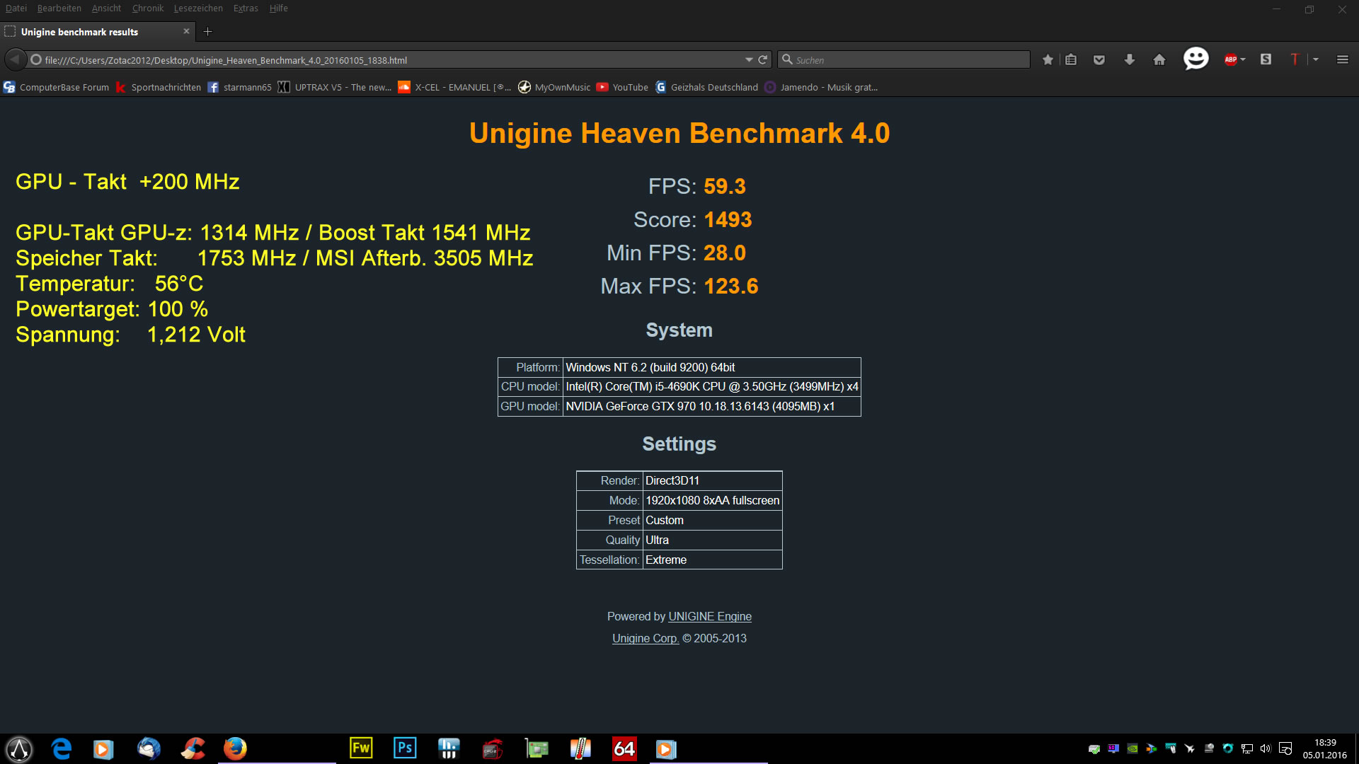Open the Hilfe menu
Viewport: 1359px width, 764px height.
coord(279,8)
